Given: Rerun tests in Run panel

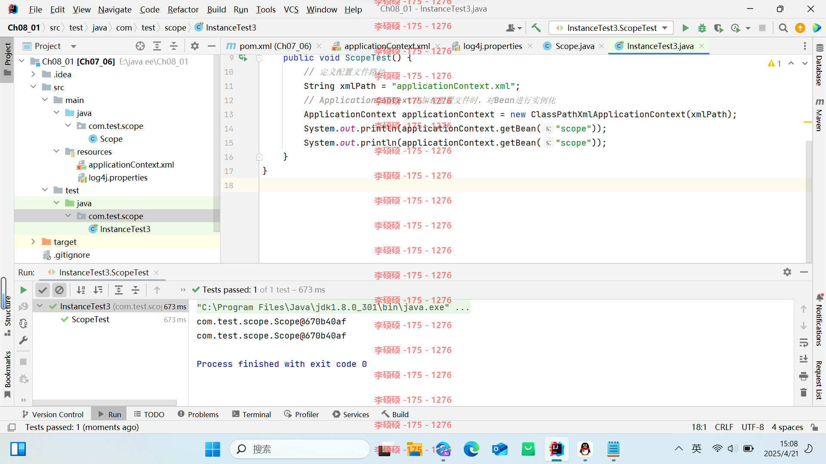Looking at the screenshot, I should click(x=24, y=290).
